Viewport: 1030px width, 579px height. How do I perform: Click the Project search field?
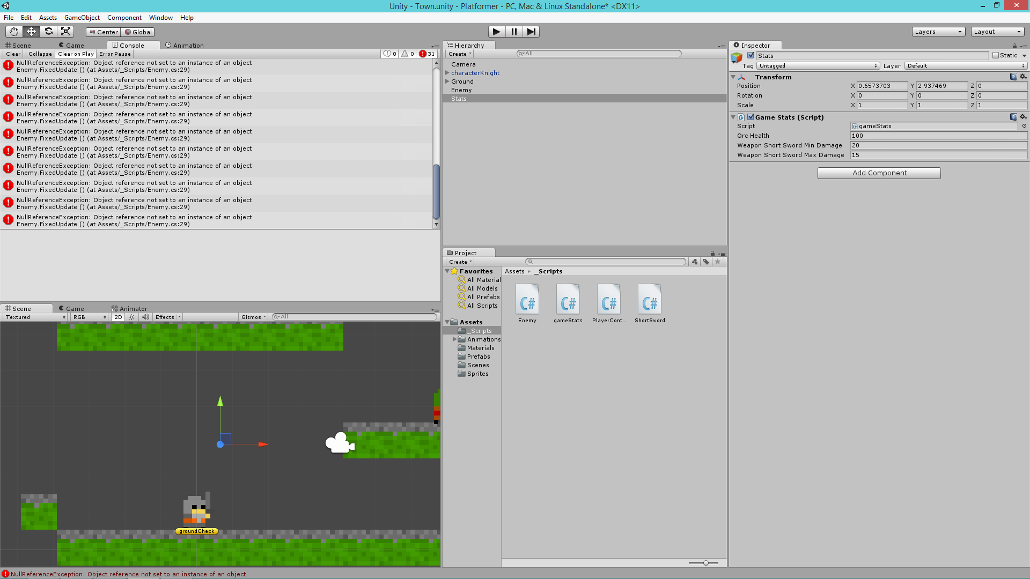click(x=606, y=262)
